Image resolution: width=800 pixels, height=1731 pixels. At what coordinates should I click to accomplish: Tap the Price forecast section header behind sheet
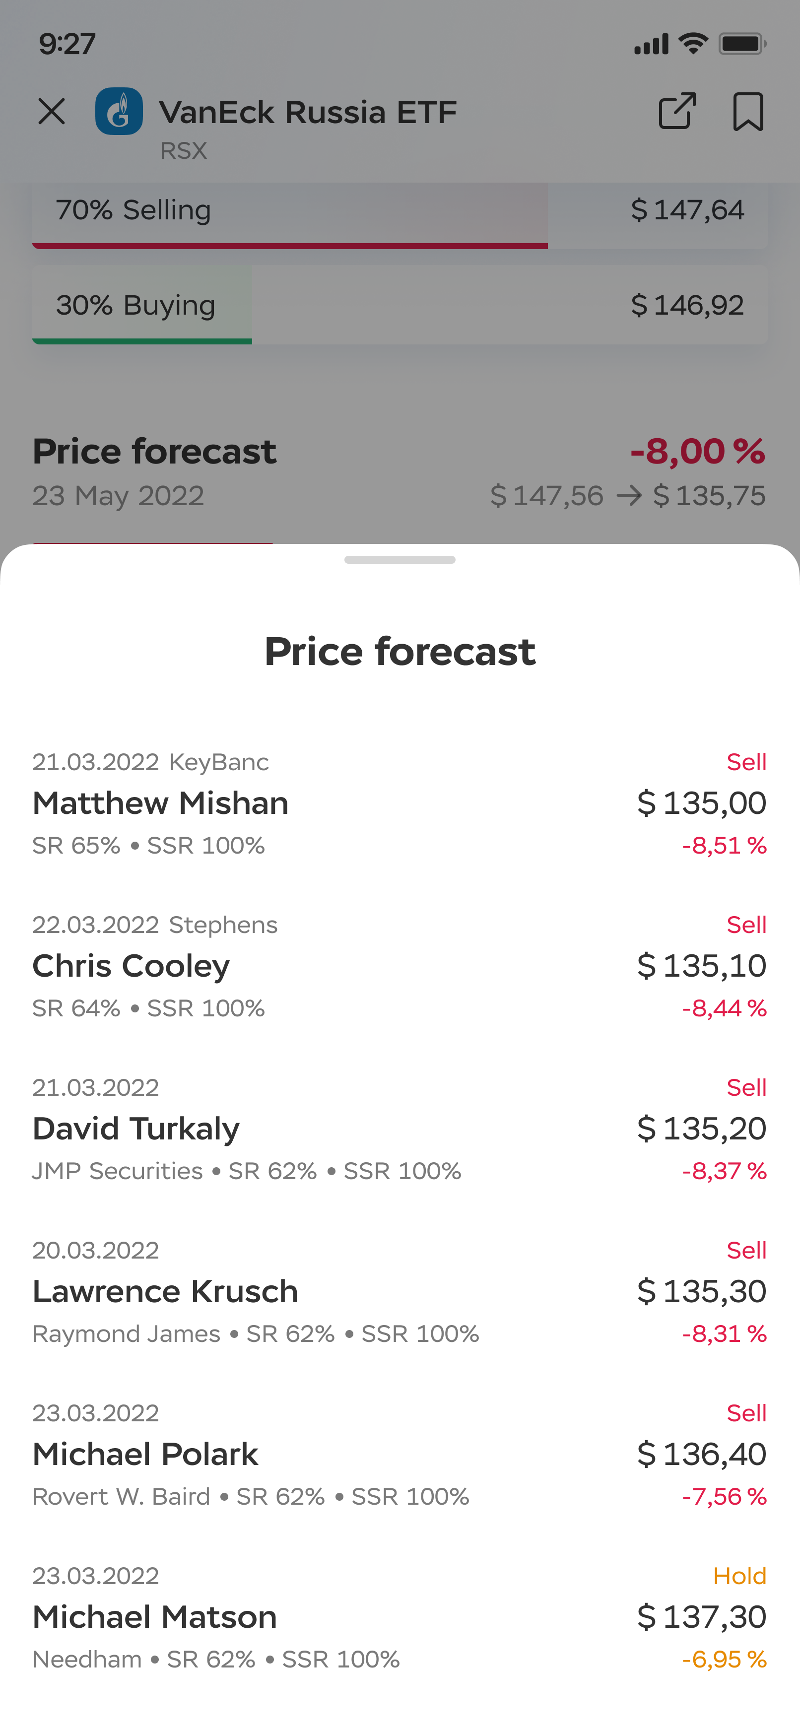(x=154, y=451)
